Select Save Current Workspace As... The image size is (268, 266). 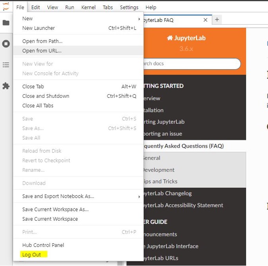[78, 209]
